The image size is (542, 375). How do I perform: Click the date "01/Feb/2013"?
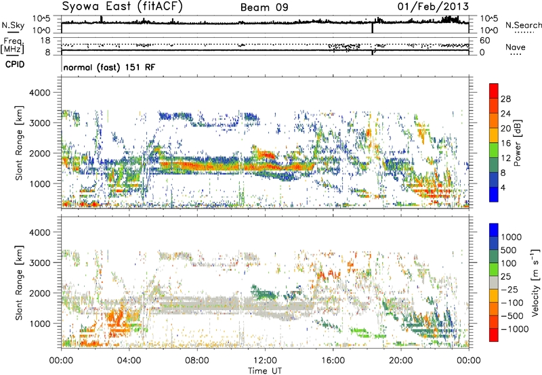(x=433, y=6)
